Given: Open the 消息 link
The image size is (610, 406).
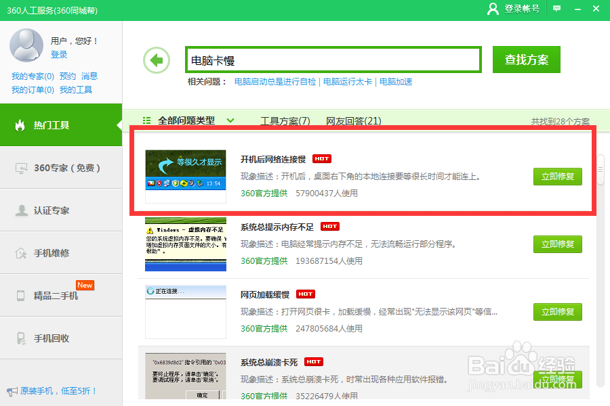Looking at the screenshot, I should 89,76.
